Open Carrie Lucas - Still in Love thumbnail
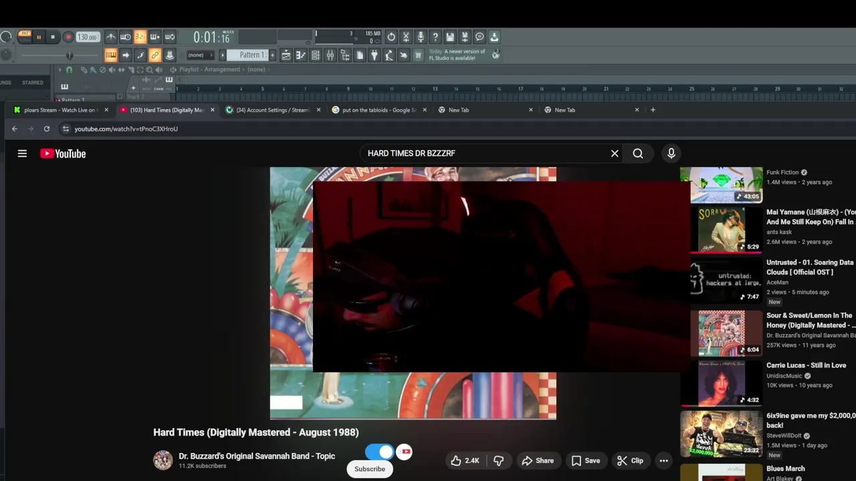 point(722,383)
